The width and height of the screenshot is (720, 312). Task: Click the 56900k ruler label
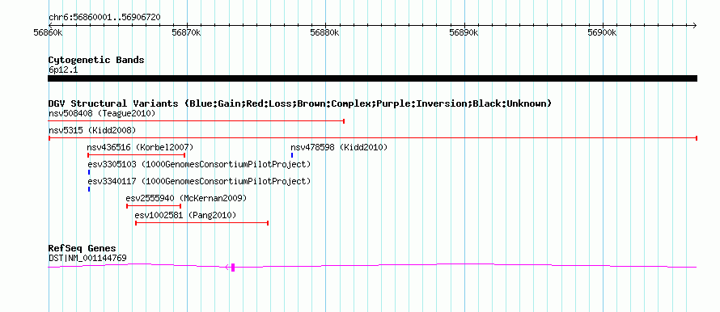(x=603, y=32)
